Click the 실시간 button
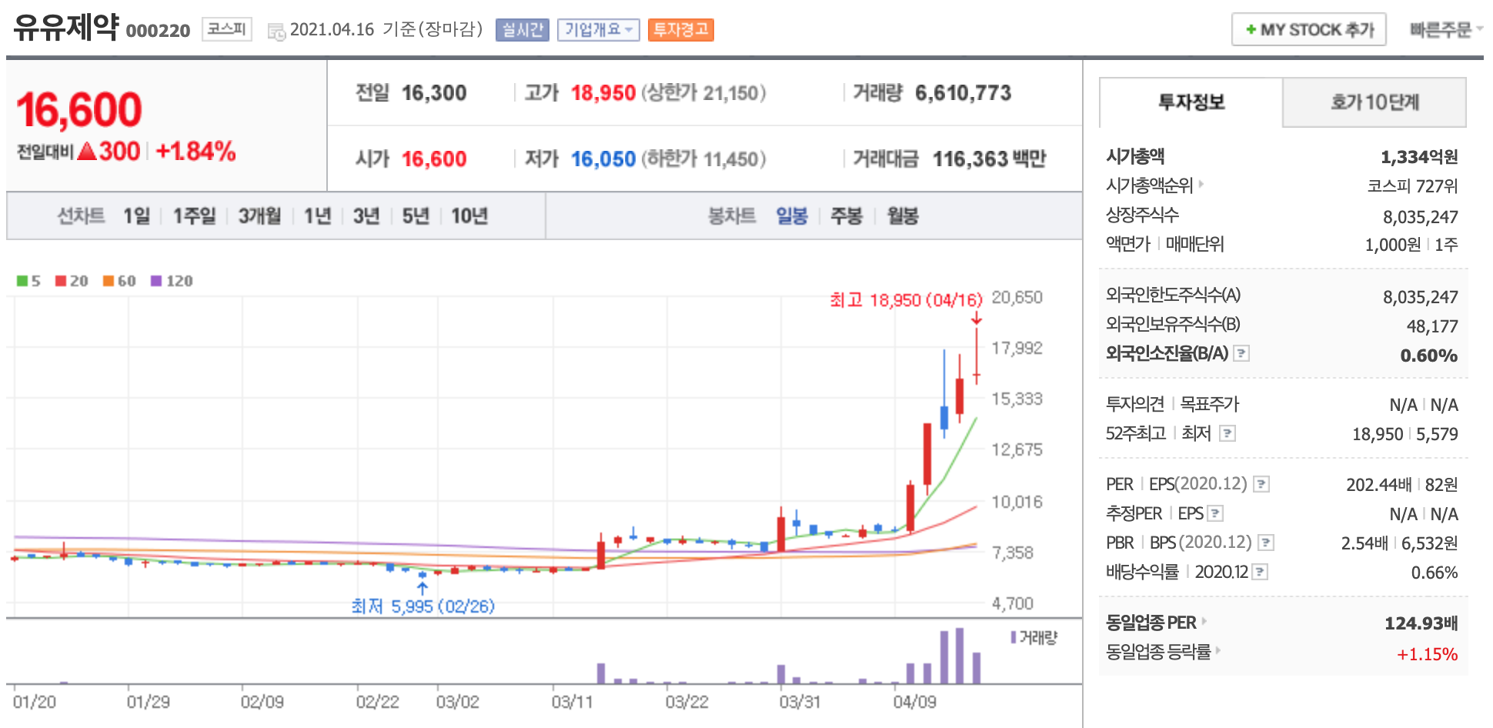Viewport: 1493px width, 728px height. 523,30
